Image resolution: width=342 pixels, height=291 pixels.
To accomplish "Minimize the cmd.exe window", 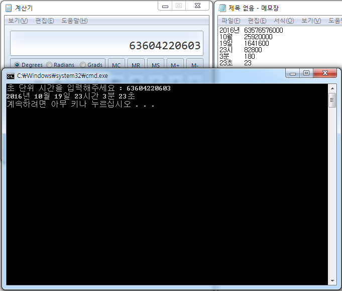I will [293, 73].
